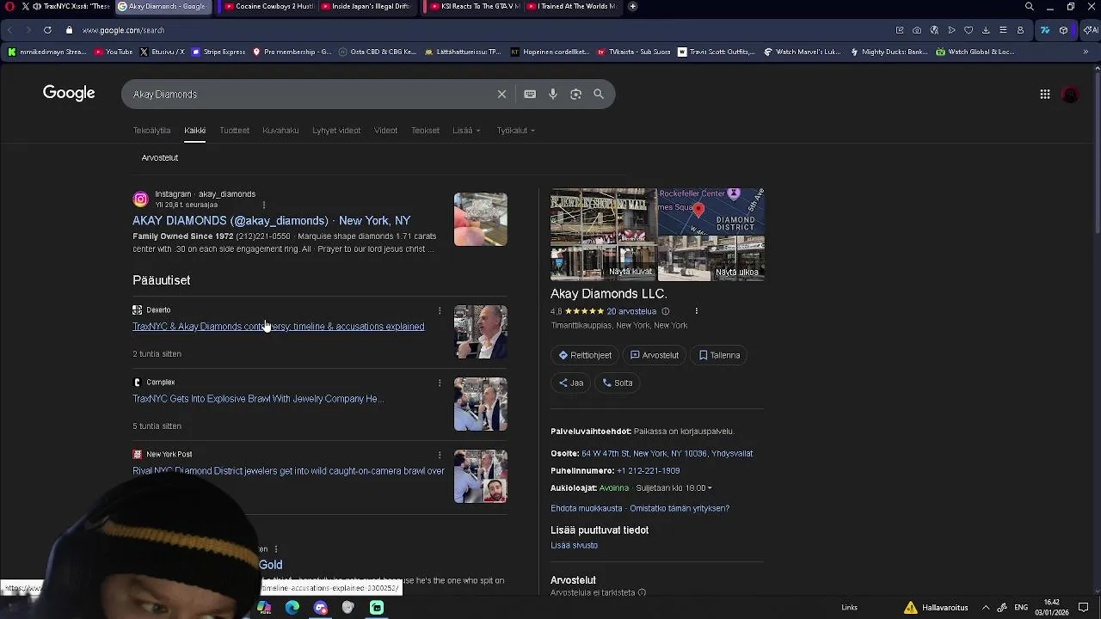
Task: Click the snapshot camera icon in address bar
Action: [917, 30]
